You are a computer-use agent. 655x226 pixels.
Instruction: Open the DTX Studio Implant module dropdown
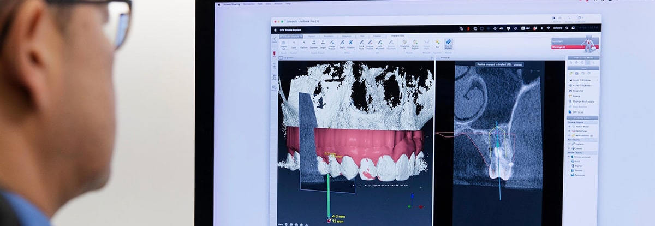tap(290, 37)
